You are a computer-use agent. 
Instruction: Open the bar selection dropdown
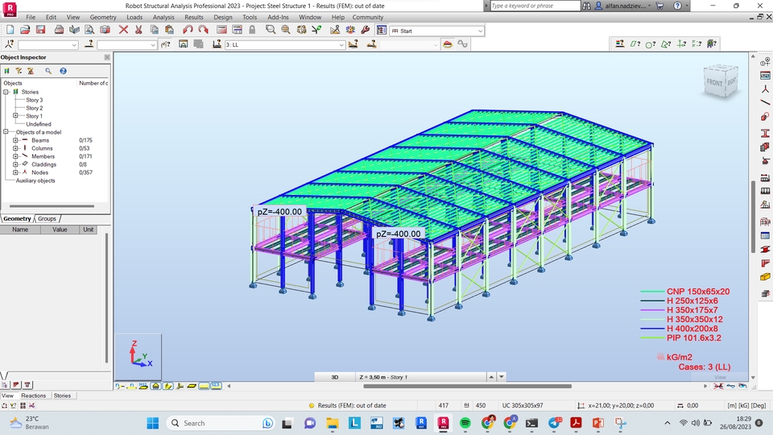pos(153,45)
